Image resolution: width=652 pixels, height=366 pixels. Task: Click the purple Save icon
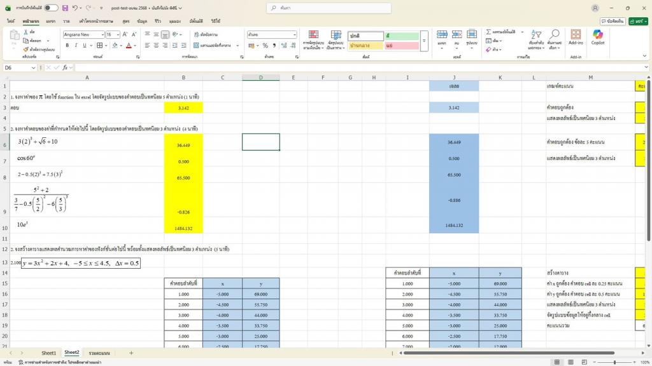coord(65,8)
